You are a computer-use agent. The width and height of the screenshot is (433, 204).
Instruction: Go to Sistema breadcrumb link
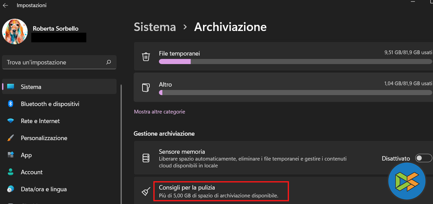(155, 27)
